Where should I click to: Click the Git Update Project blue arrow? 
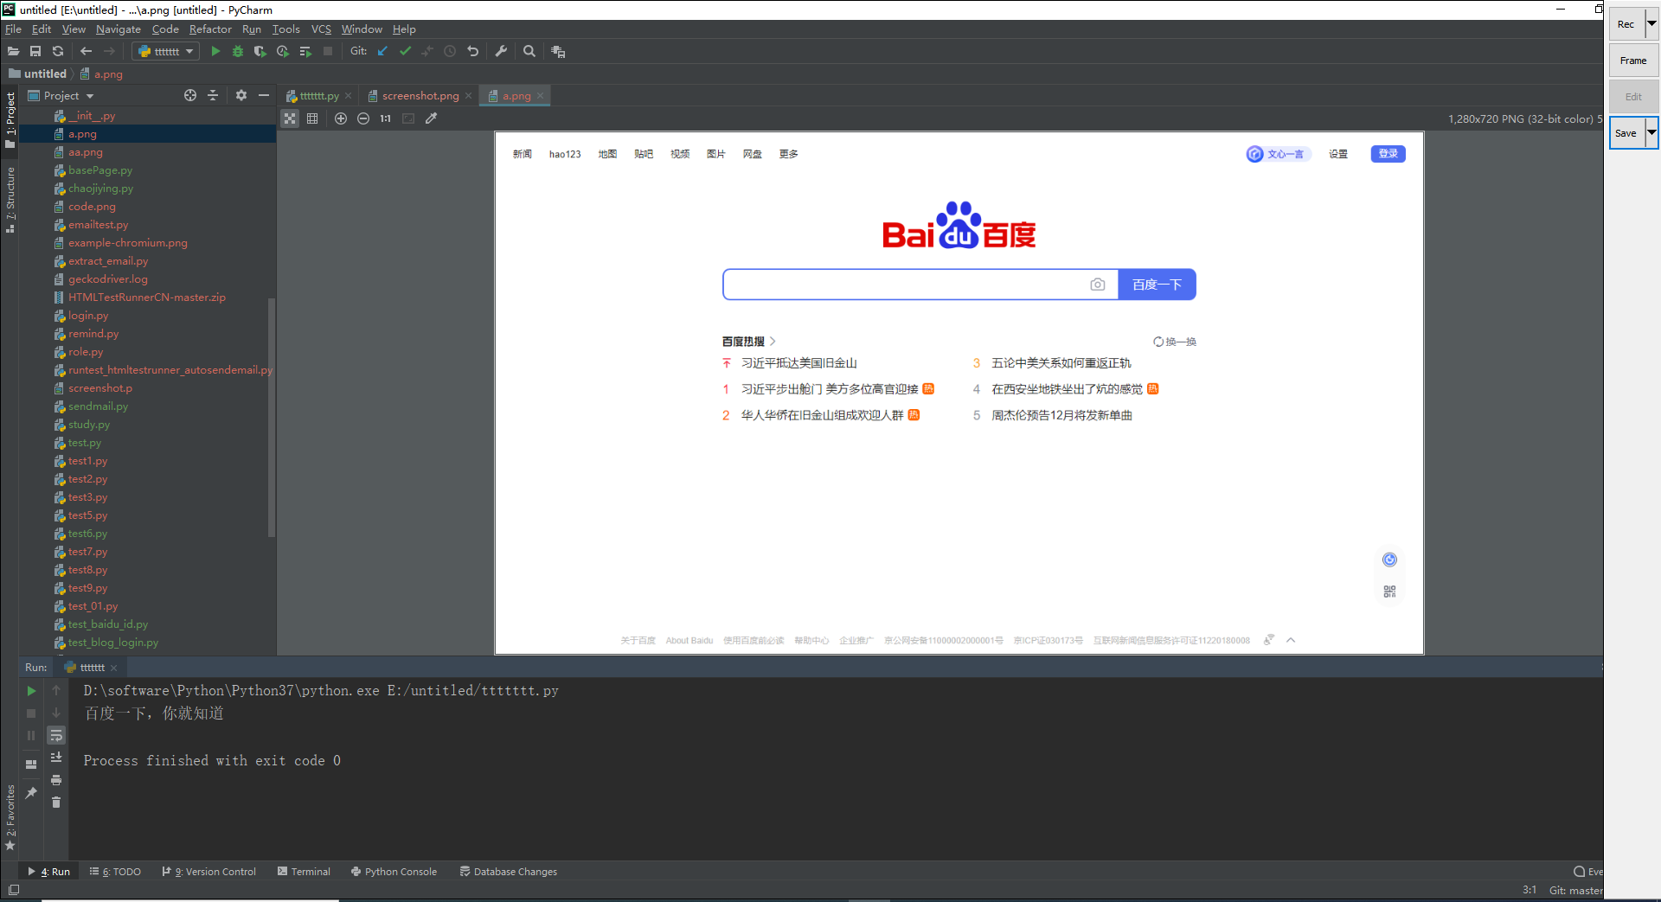click(382, 52)
